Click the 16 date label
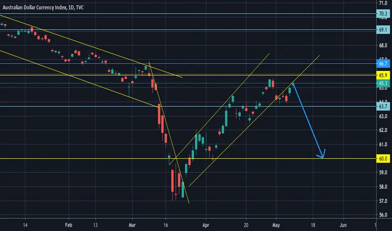 (165, 225)
